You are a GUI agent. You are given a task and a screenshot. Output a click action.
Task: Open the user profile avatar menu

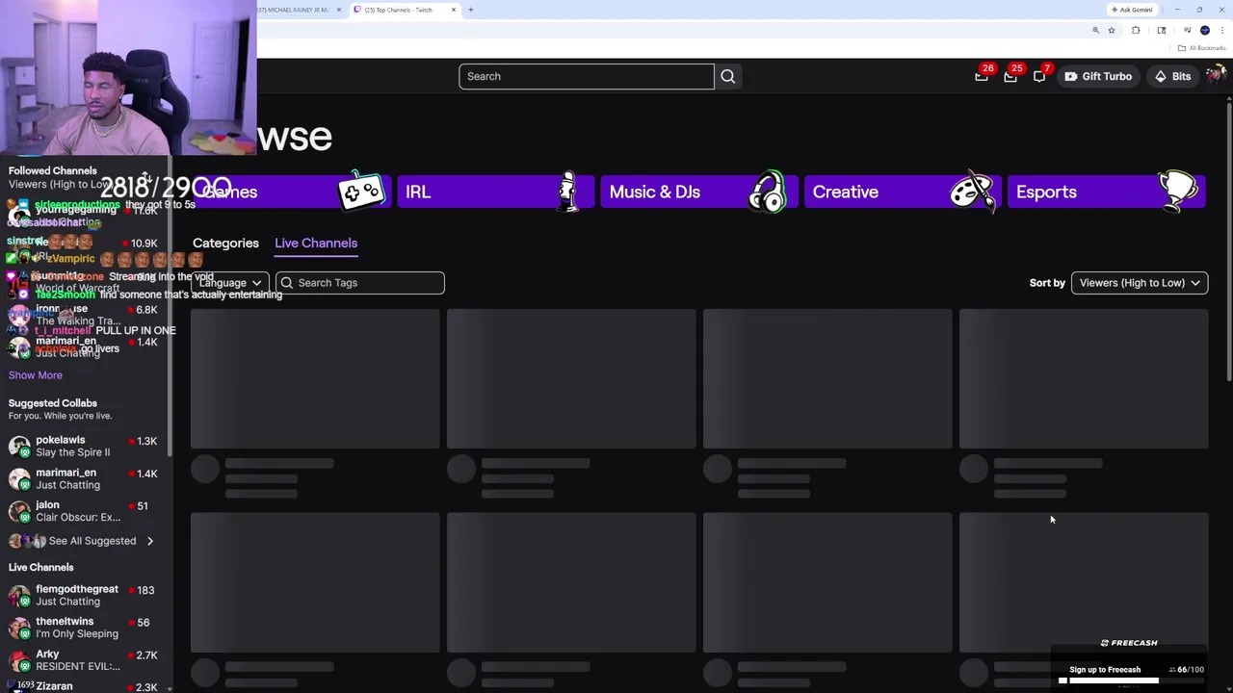1216,75
